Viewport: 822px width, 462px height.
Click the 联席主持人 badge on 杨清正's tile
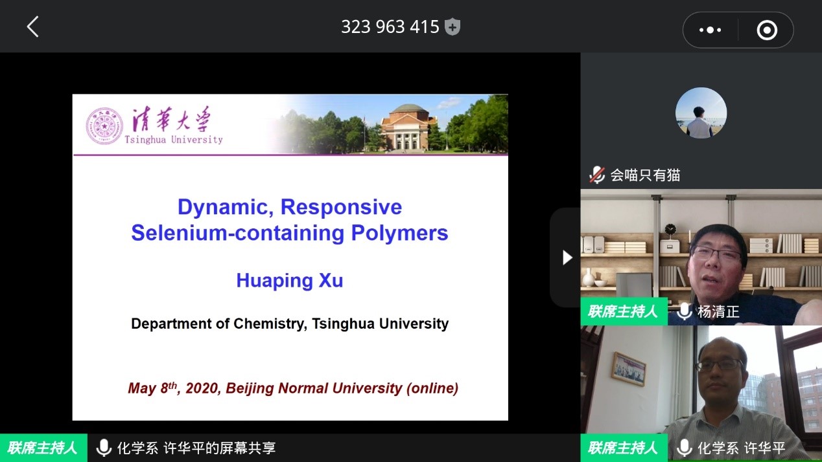[x=623, y=311]
